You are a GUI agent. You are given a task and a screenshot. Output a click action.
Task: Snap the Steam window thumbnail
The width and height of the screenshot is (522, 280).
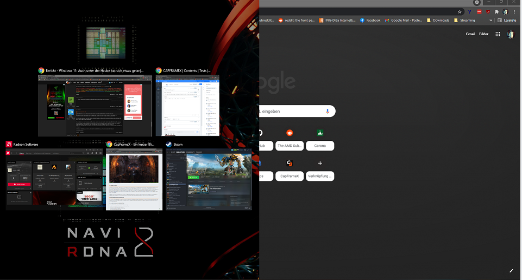click(209, 179)
